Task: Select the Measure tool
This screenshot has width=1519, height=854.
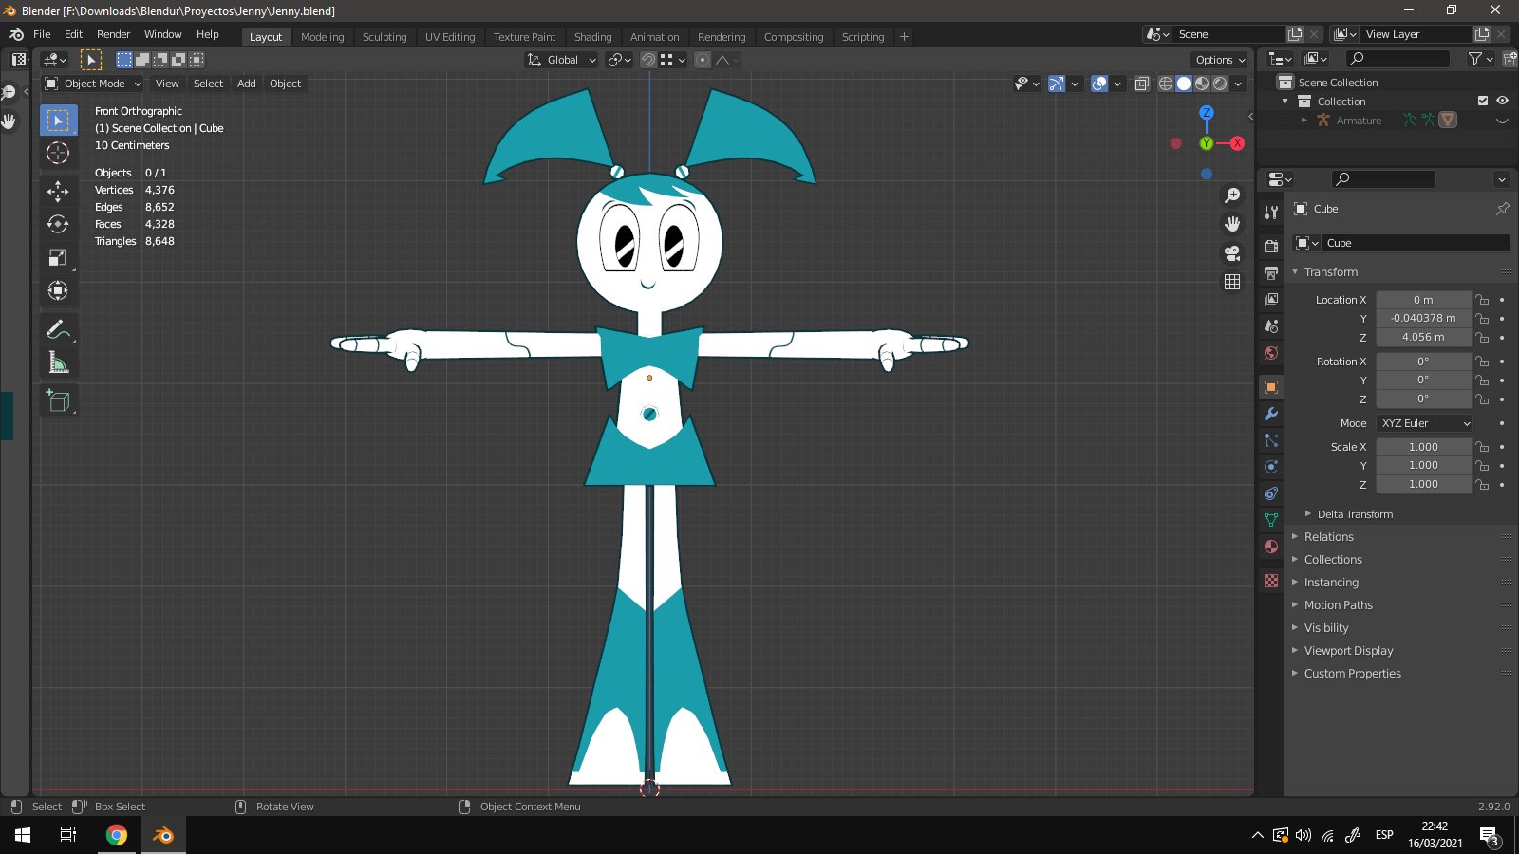Action: click(x=58, y=362)
